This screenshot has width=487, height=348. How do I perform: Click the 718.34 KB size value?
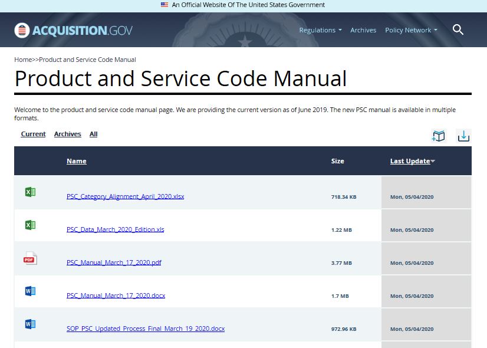(x=344, y=197)
